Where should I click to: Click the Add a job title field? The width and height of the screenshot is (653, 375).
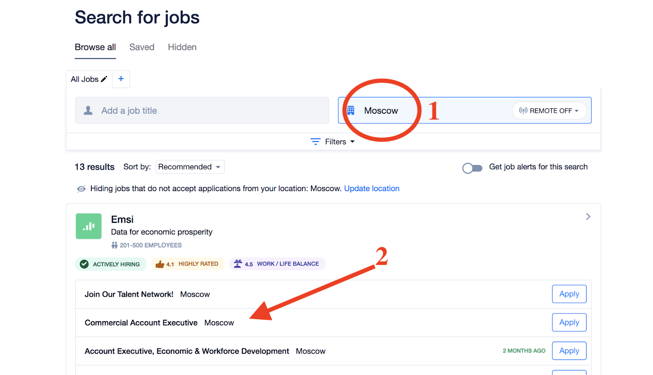[202, 110]
